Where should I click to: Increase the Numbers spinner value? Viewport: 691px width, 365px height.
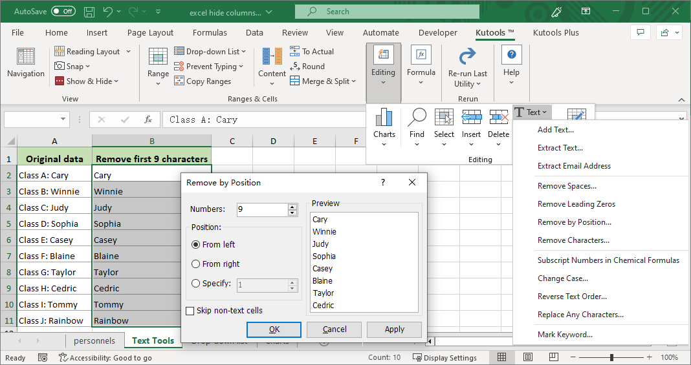pos(292,207)
